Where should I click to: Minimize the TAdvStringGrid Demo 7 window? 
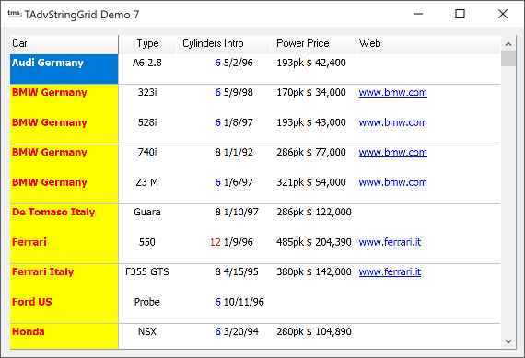click(418, 14)
